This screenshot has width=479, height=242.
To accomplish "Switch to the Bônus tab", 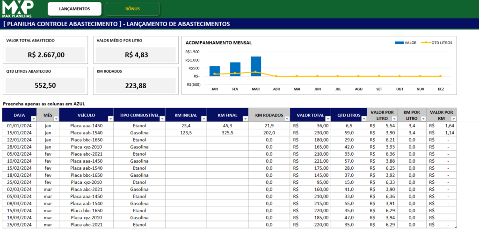I will (132, 9).
